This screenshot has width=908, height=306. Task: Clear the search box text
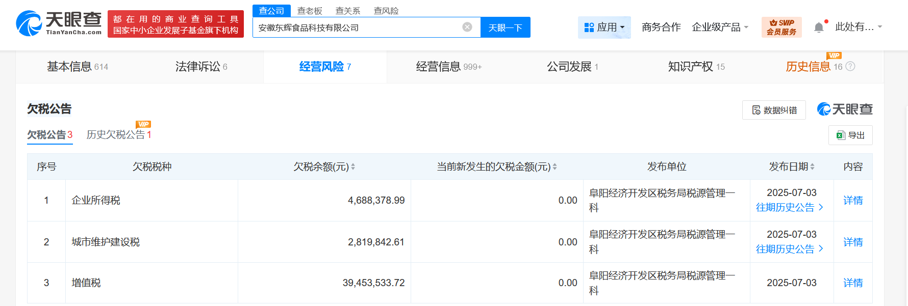[x=467, y=27]
